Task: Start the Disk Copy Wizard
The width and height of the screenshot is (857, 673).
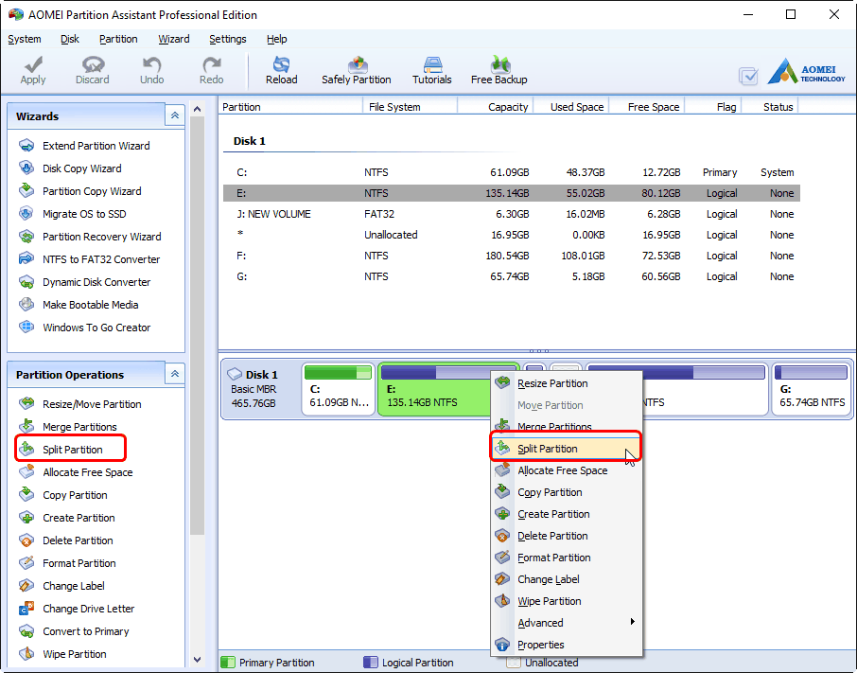Action: pyautogui.click(x=71, y=168)
